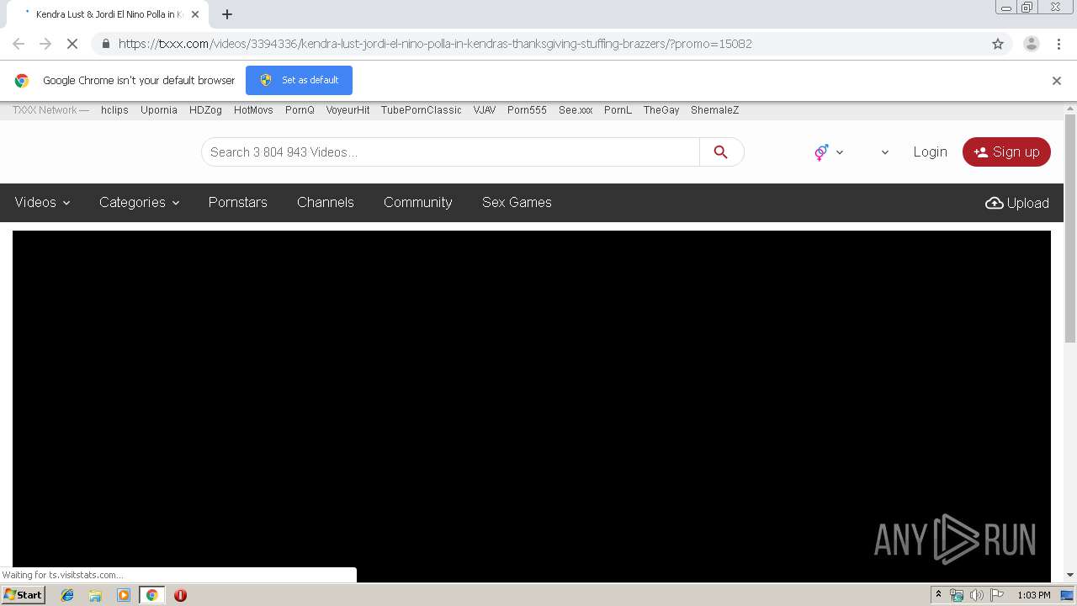This screenshot has height=606, width=1077.
Task: Close the current browser tab
Action: coord(195,14)
